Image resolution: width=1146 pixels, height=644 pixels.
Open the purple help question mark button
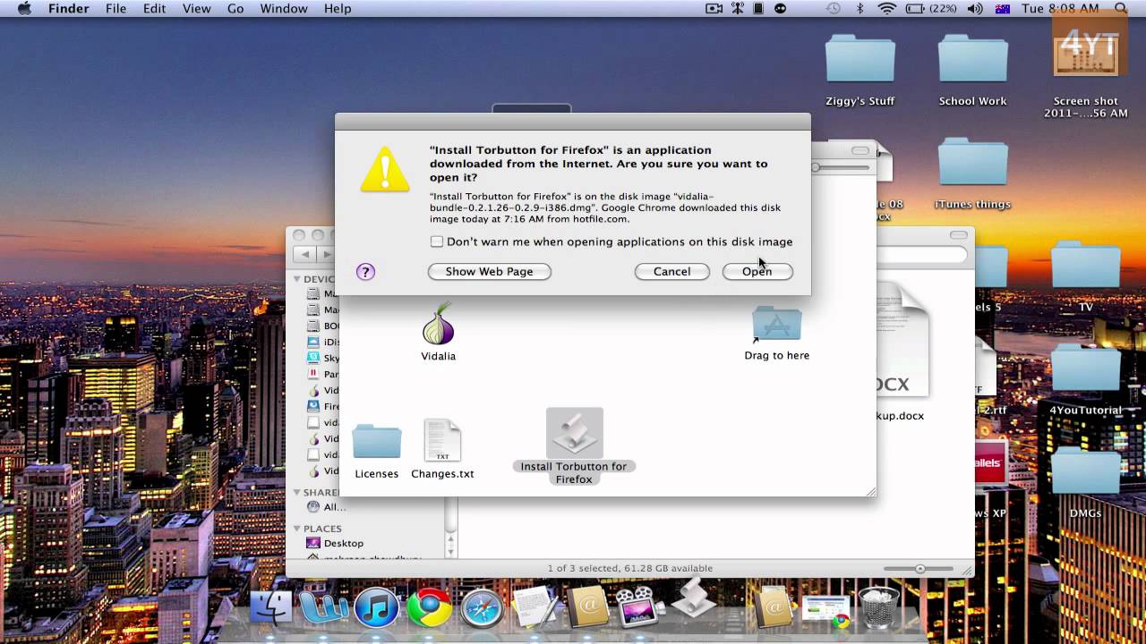[365, 271]
